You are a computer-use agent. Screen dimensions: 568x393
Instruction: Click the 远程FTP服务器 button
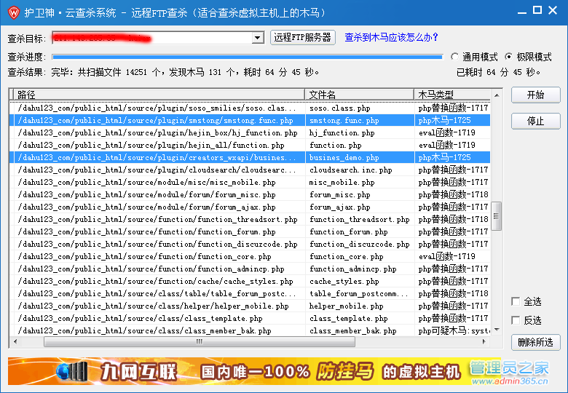tap(302, 37)
